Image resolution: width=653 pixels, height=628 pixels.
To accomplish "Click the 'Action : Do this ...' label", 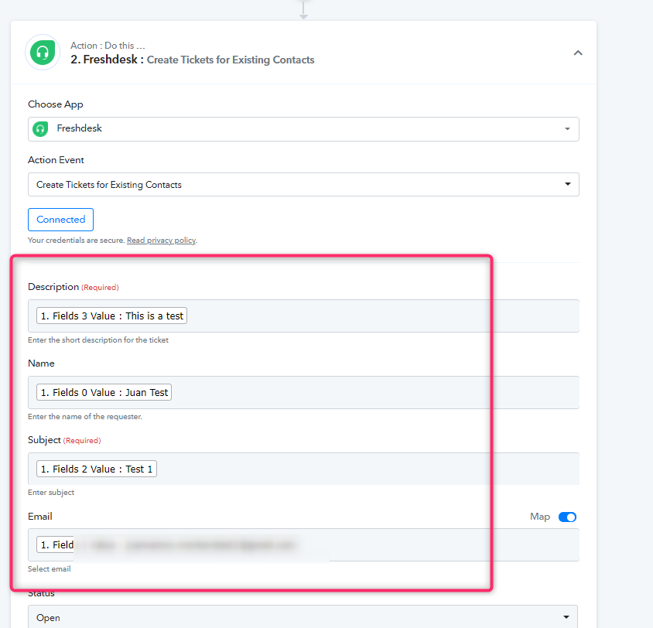I will (x=108, y=46).
